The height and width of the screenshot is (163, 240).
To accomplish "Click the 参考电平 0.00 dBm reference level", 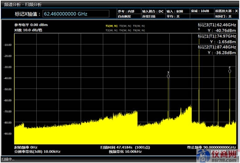I will (x=31, y=25).
